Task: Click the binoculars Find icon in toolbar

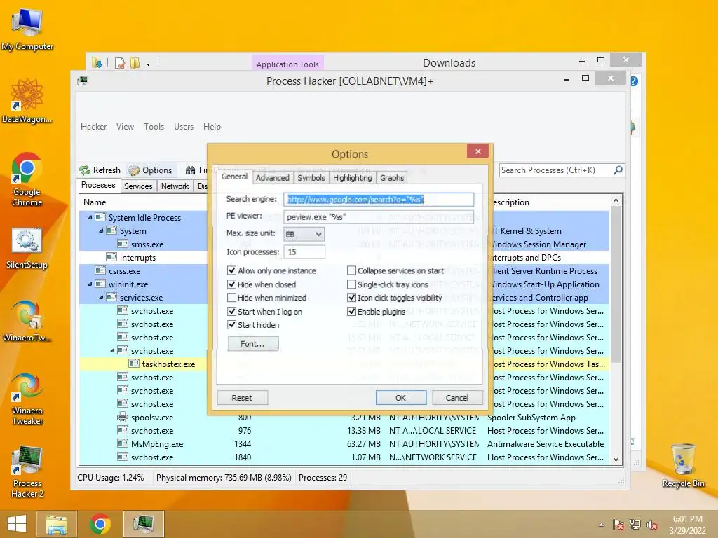Action: tap(191, 170)
